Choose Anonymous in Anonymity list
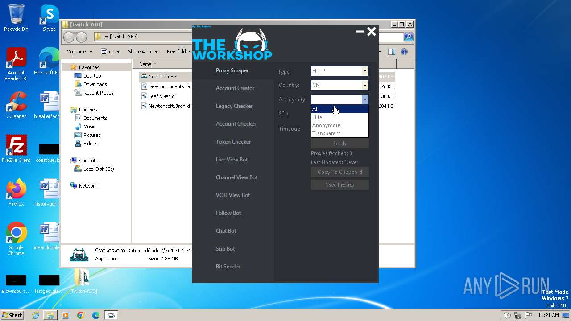This screenshot has height=321, width=571. (339, 125)
